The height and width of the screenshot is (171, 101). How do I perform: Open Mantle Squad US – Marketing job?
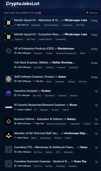[x=37, y=20]
